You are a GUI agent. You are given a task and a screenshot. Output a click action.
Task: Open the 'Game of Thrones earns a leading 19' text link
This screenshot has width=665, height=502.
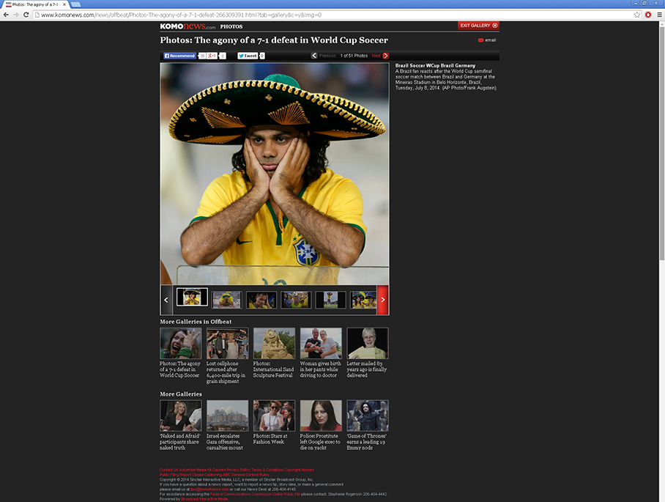coord(366,442)
